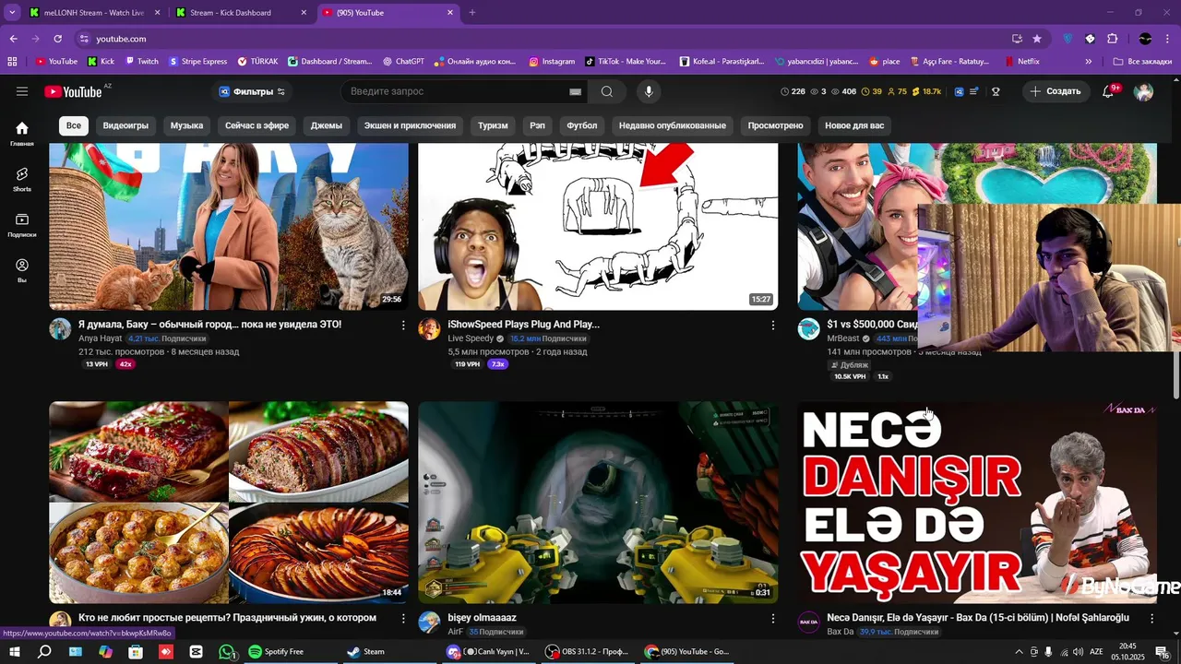Open the YouTube guide hamburger menu
This screenshot has height=664, width=1181.
22,91
